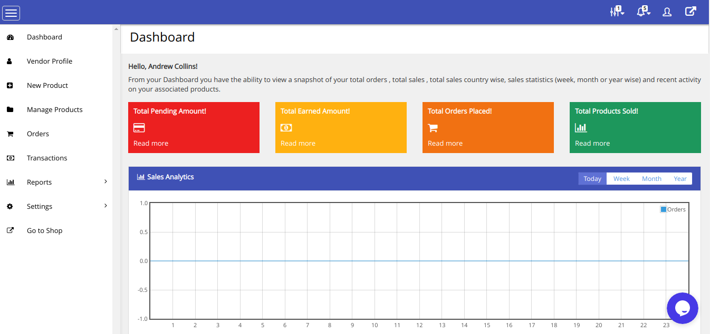Viewport: 710px width, 334px height.
Task: Click the New Product plus icon
Action: pyautogui.click(x=10, y=86)
